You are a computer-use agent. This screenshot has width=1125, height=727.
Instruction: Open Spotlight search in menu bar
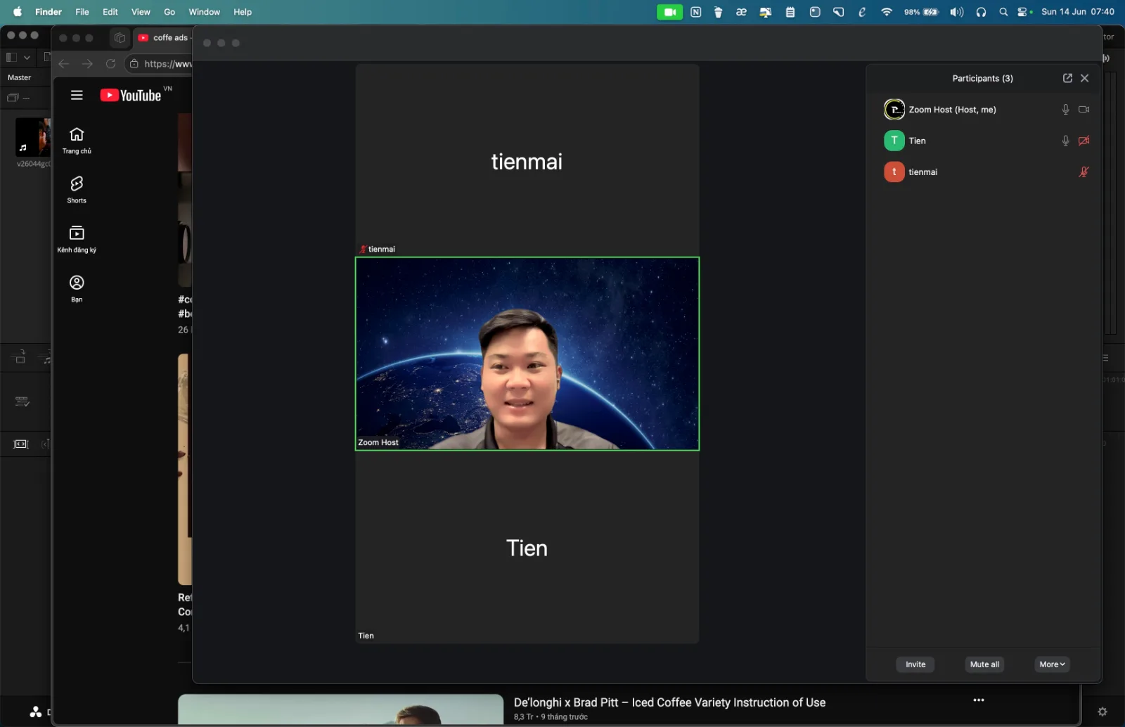coord(1003,12)
